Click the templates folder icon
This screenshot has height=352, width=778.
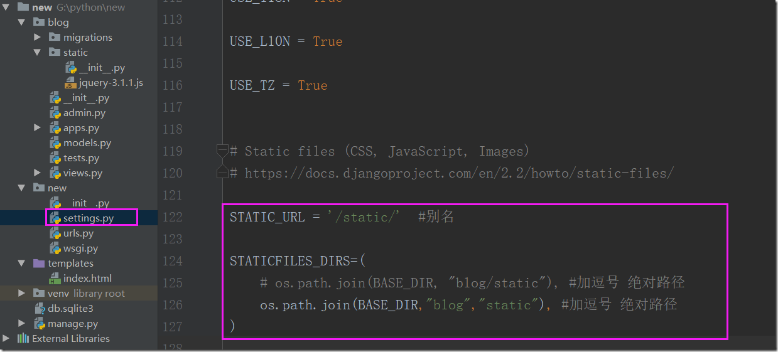click(39, 264)
